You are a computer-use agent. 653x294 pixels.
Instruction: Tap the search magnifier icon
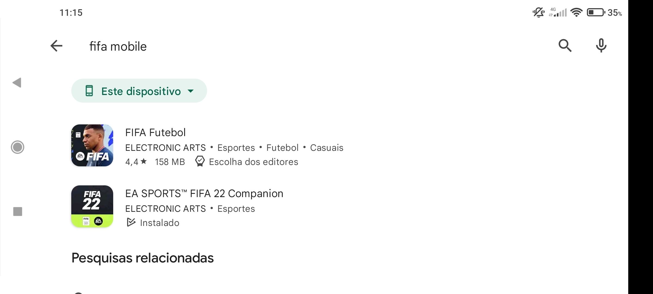(565, 45)
